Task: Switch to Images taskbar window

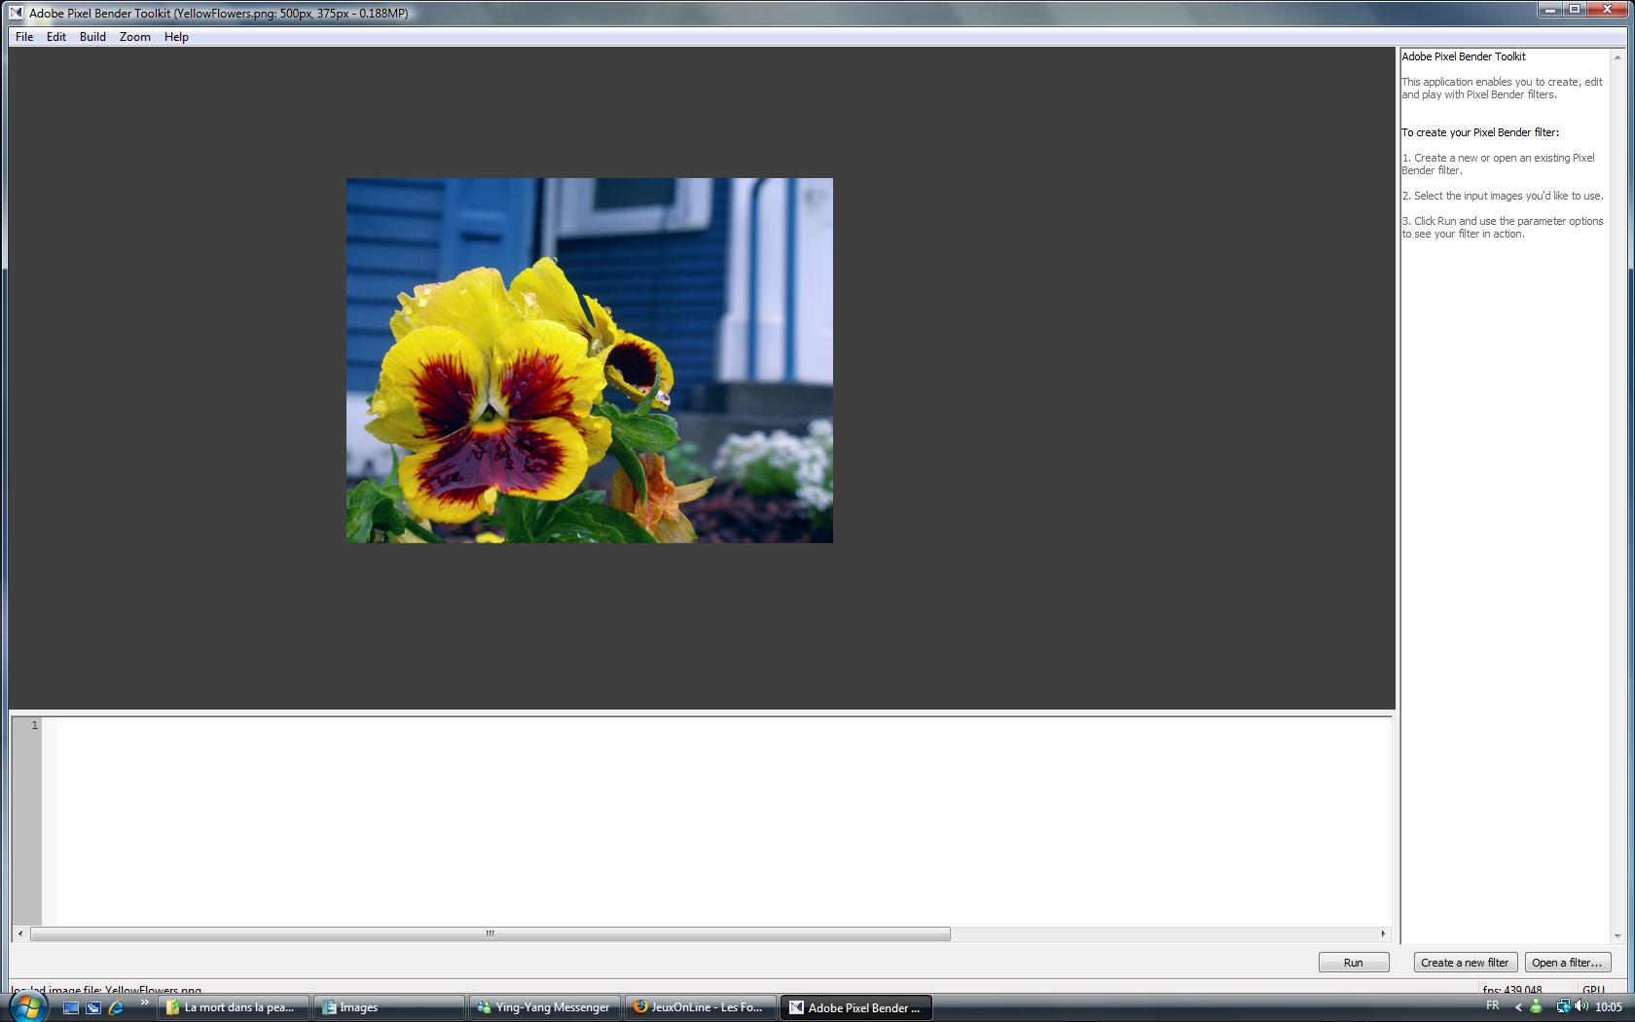Action: point(389,1007)
